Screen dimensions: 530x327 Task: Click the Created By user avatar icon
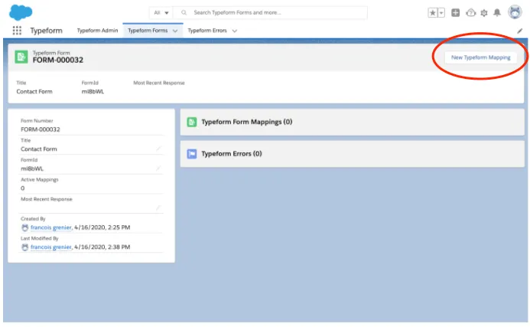point(24,227)
